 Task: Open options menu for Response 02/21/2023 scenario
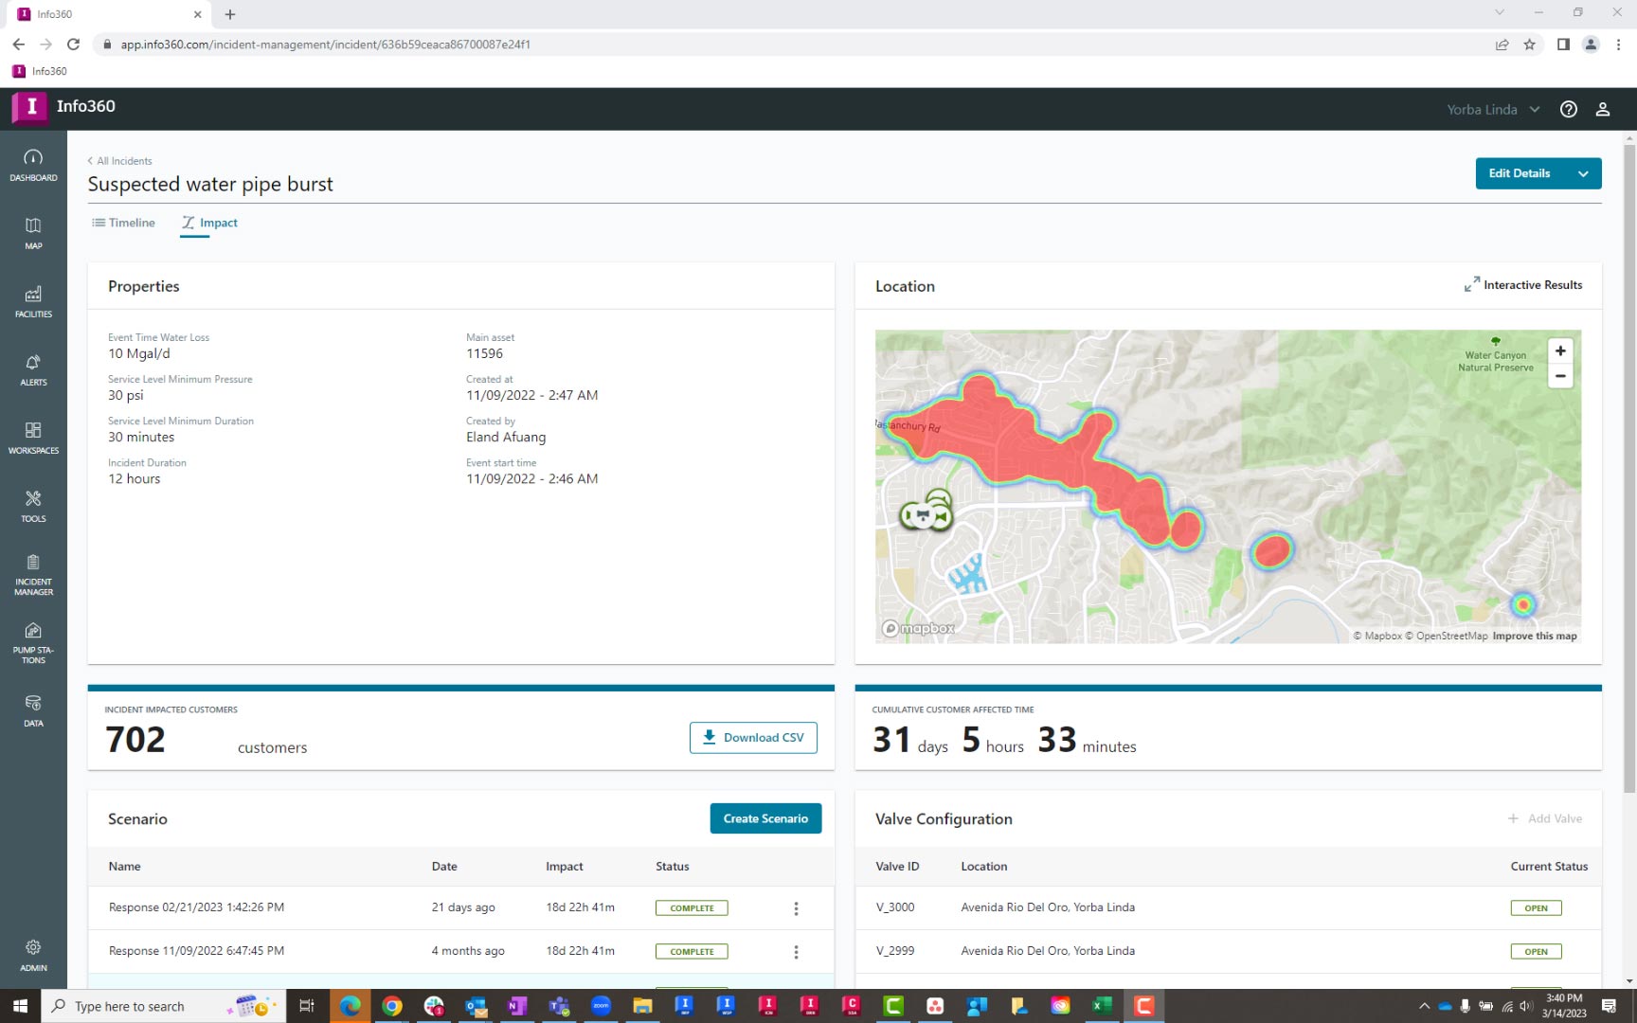(x=796, y=908)
